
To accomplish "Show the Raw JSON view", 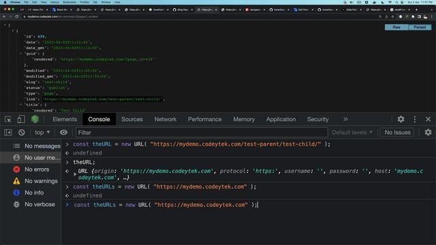I will coord(396,27).
